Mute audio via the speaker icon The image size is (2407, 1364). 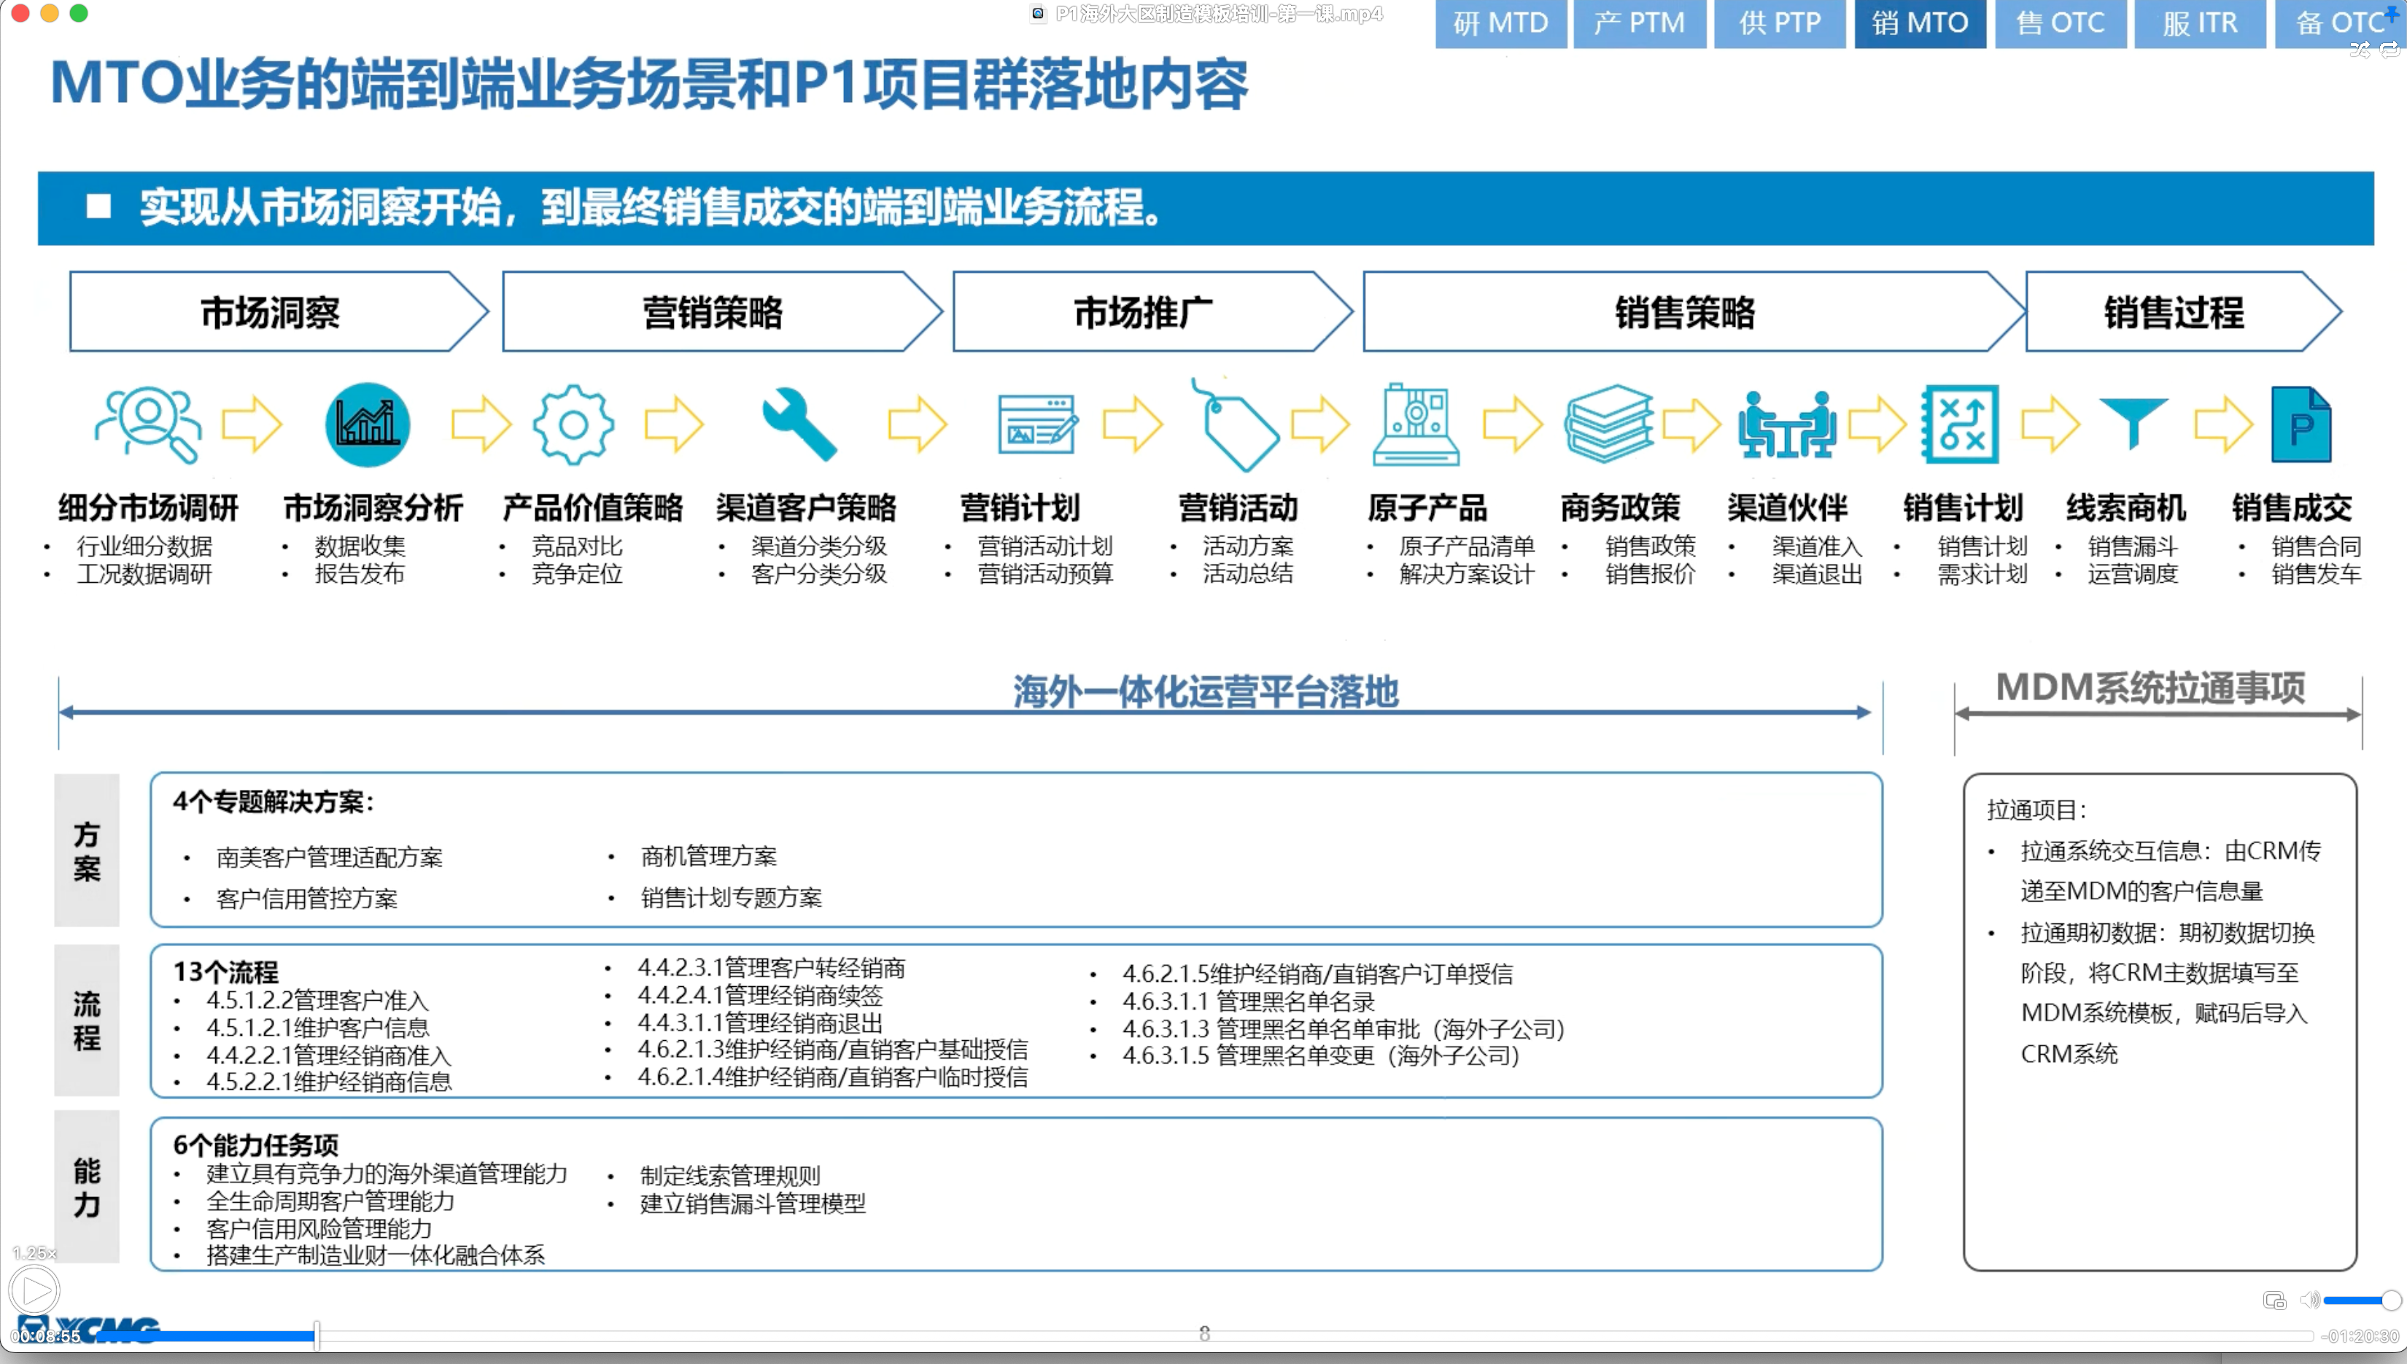pos(2309,1301)
